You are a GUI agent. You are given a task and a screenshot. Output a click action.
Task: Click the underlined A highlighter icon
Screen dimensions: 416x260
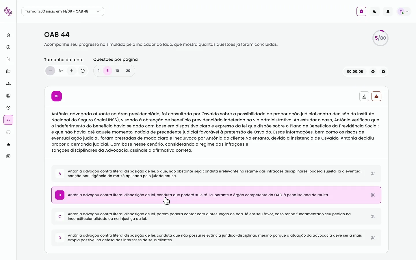[364, 96]
